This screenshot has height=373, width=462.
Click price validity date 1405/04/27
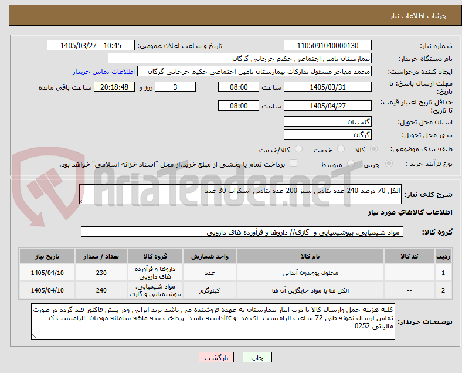tap(327, 106)
